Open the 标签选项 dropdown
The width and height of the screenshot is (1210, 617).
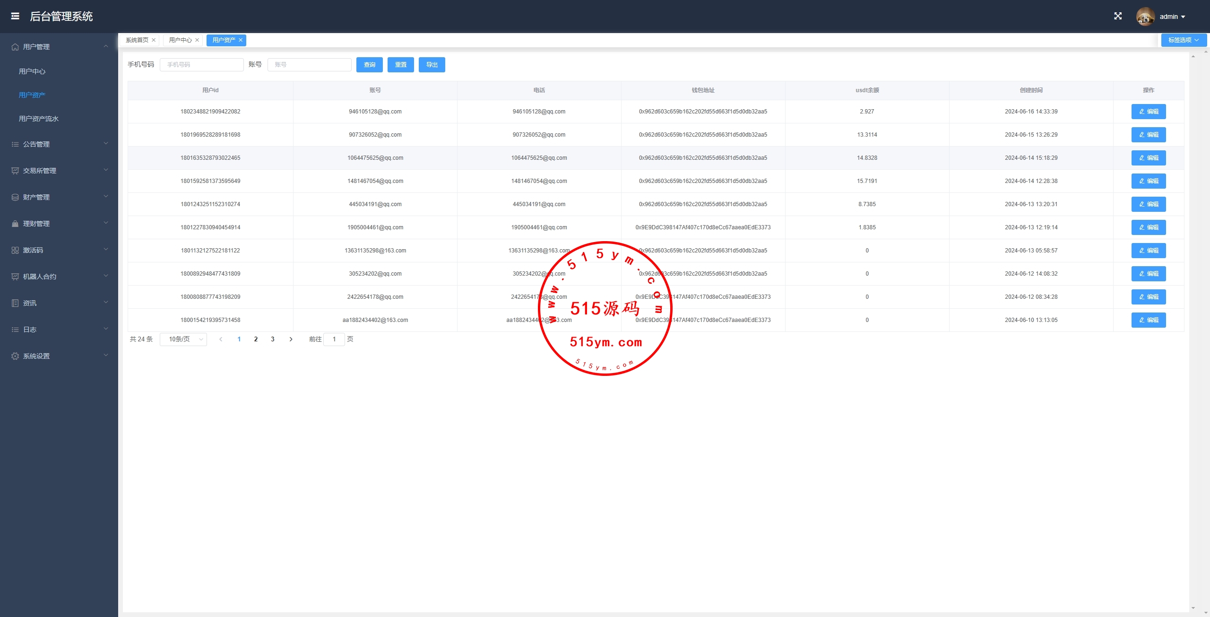[1183, 40]
